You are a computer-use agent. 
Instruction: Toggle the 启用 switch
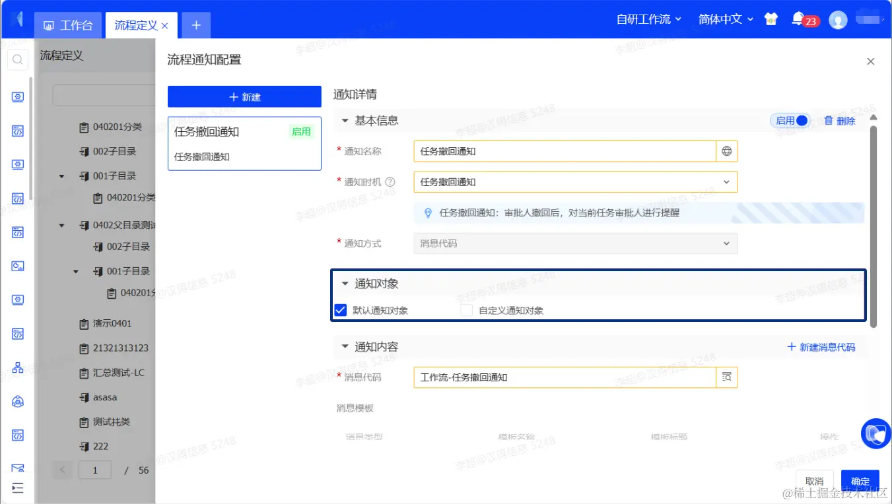790,121
